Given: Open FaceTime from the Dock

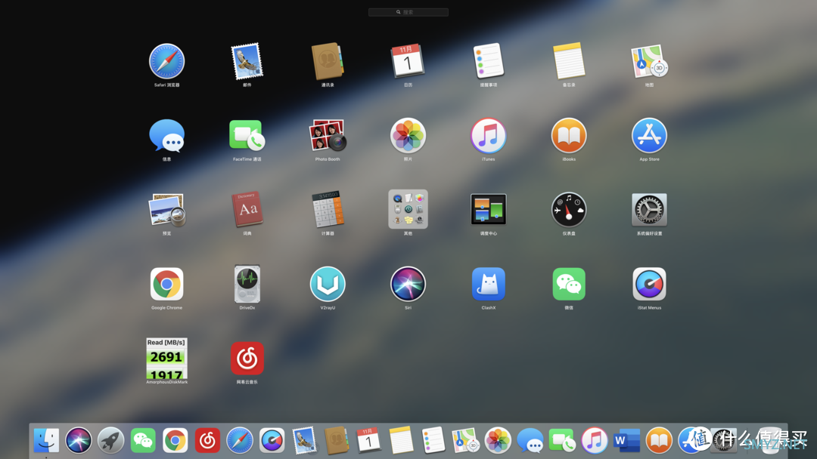Looking at the screenshot, I should (x=562, y=440).
